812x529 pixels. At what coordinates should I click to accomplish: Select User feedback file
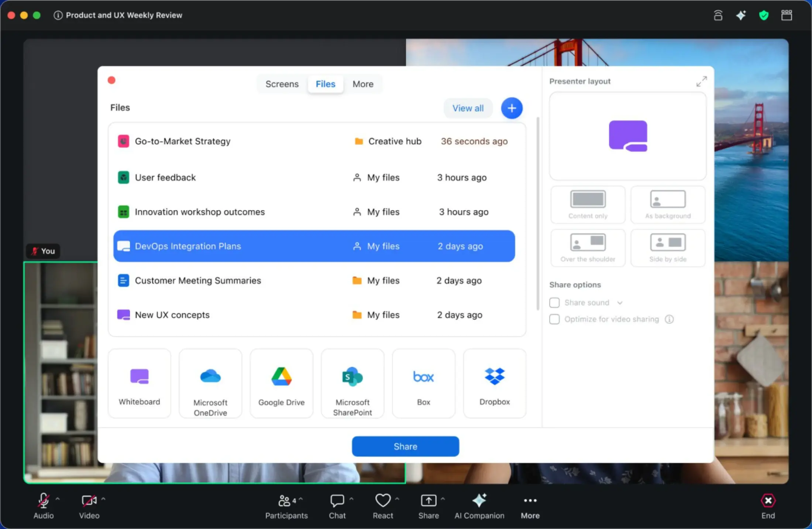[314, 178]
